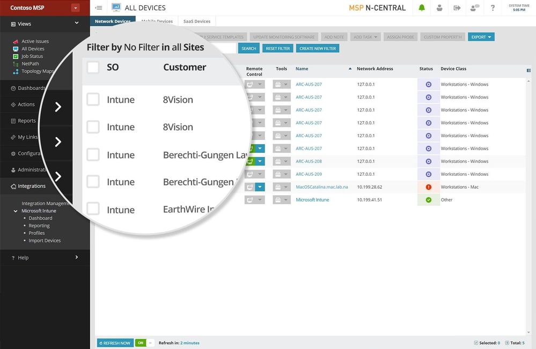Click tools icon for Microsoft Intune row
The width and height of the screenshot is (536, 349).
277,200
